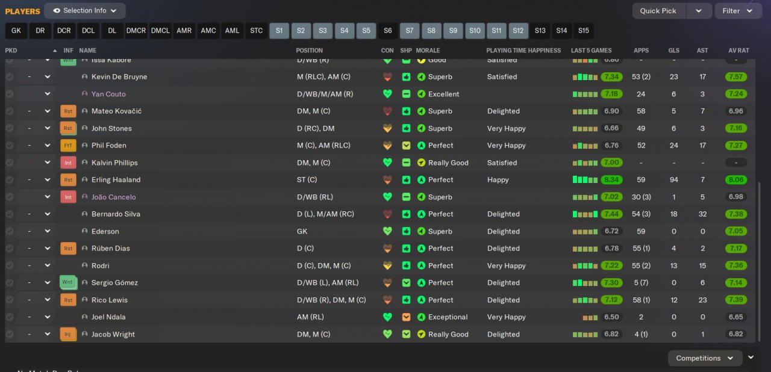
Task: Select substitute slot S1
Action: [x=279, y=31]
